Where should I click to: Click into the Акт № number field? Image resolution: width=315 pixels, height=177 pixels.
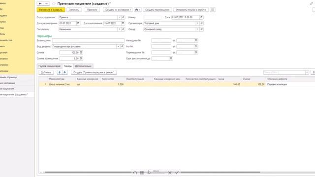(x=161, y=47)
